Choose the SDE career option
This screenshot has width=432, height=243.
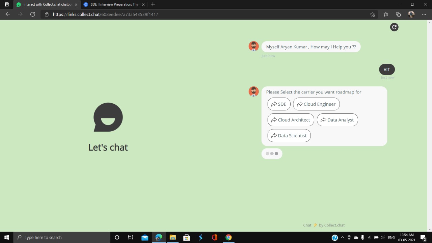(x=279, y=104)
